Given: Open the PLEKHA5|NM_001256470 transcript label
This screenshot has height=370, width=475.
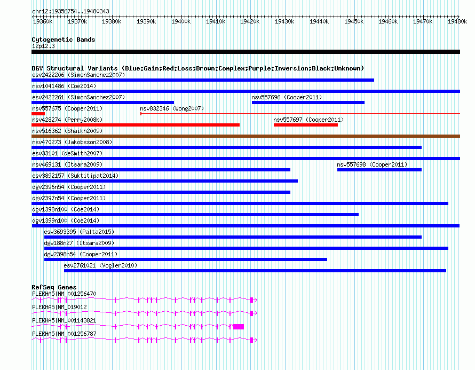Looking at the screenshot, I should tap(64, 294).
